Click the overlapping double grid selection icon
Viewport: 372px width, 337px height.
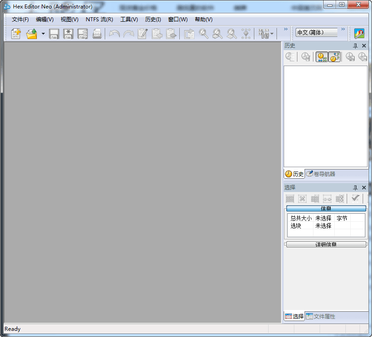tap(315, 199)
